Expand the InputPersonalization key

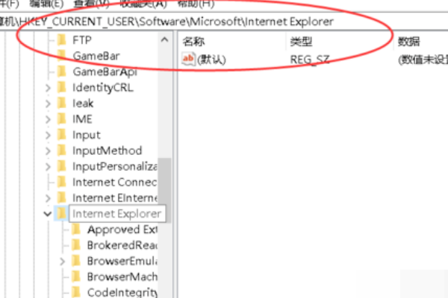pyautogui.click(x=48, y=167)
